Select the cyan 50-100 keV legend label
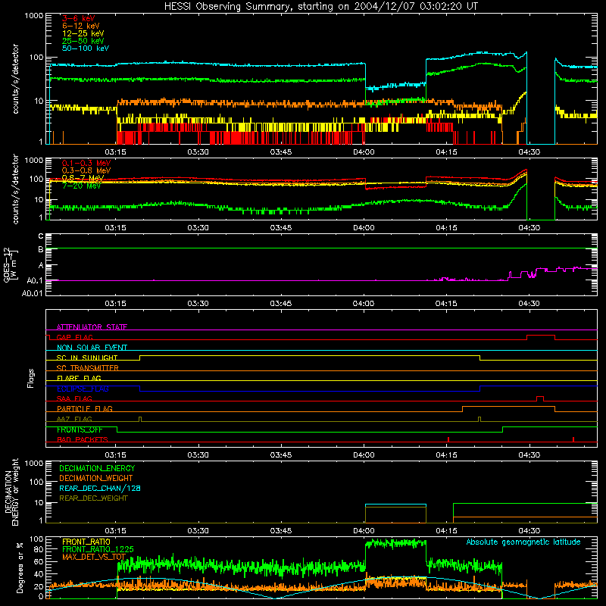The image size is (606, 606). coord(86,48)
